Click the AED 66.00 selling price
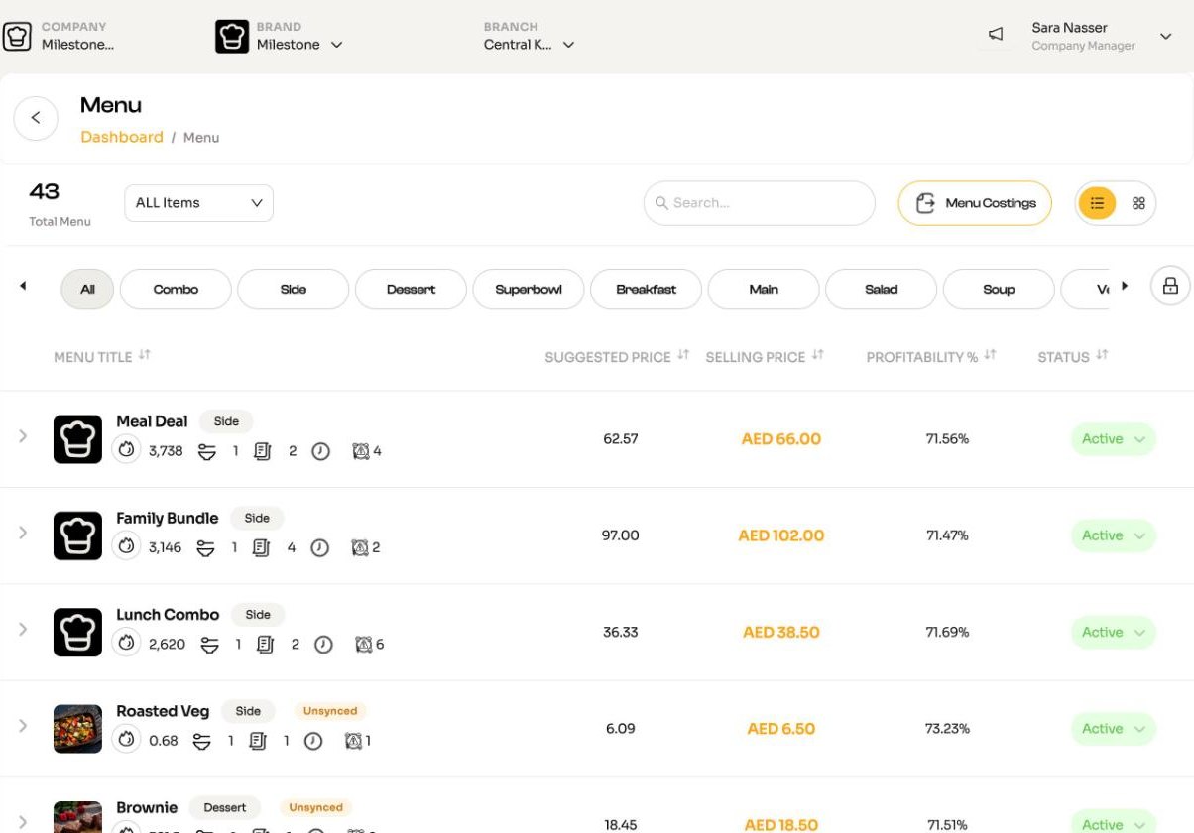 pyautogui.click(x=781, y=439)
